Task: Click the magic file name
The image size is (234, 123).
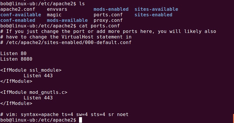Action: pyautogui.click(x=54, y=15)
